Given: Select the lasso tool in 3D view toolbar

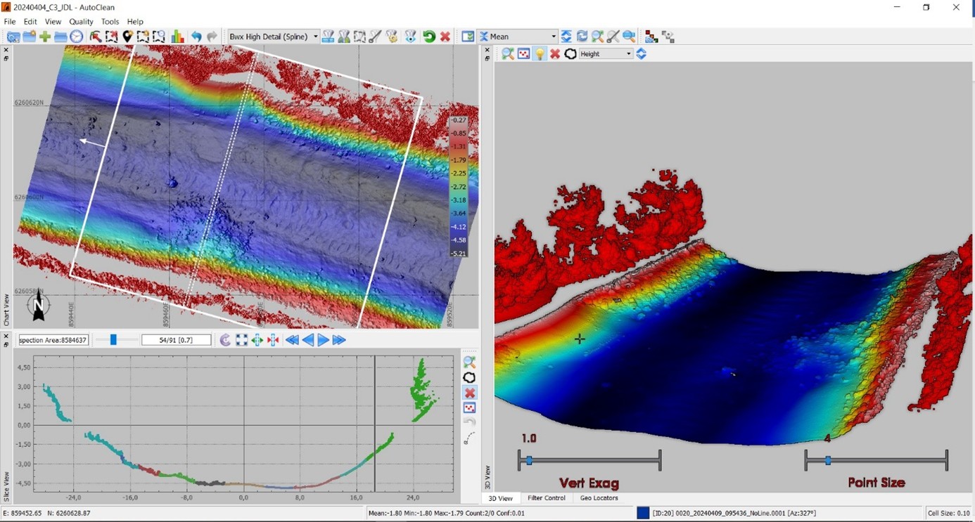Looking at the screenshot, I should (x=571, y=54).
